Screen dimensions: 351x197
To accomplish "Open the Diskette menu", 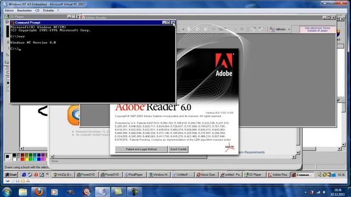I will point(48,10).
